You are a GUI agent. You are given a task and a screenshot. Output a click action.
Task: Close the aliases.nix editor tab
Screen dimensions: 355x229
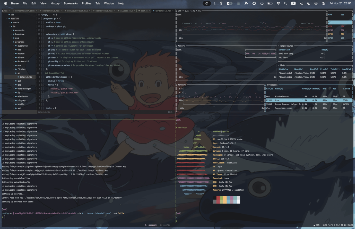(x=135, y=11)
